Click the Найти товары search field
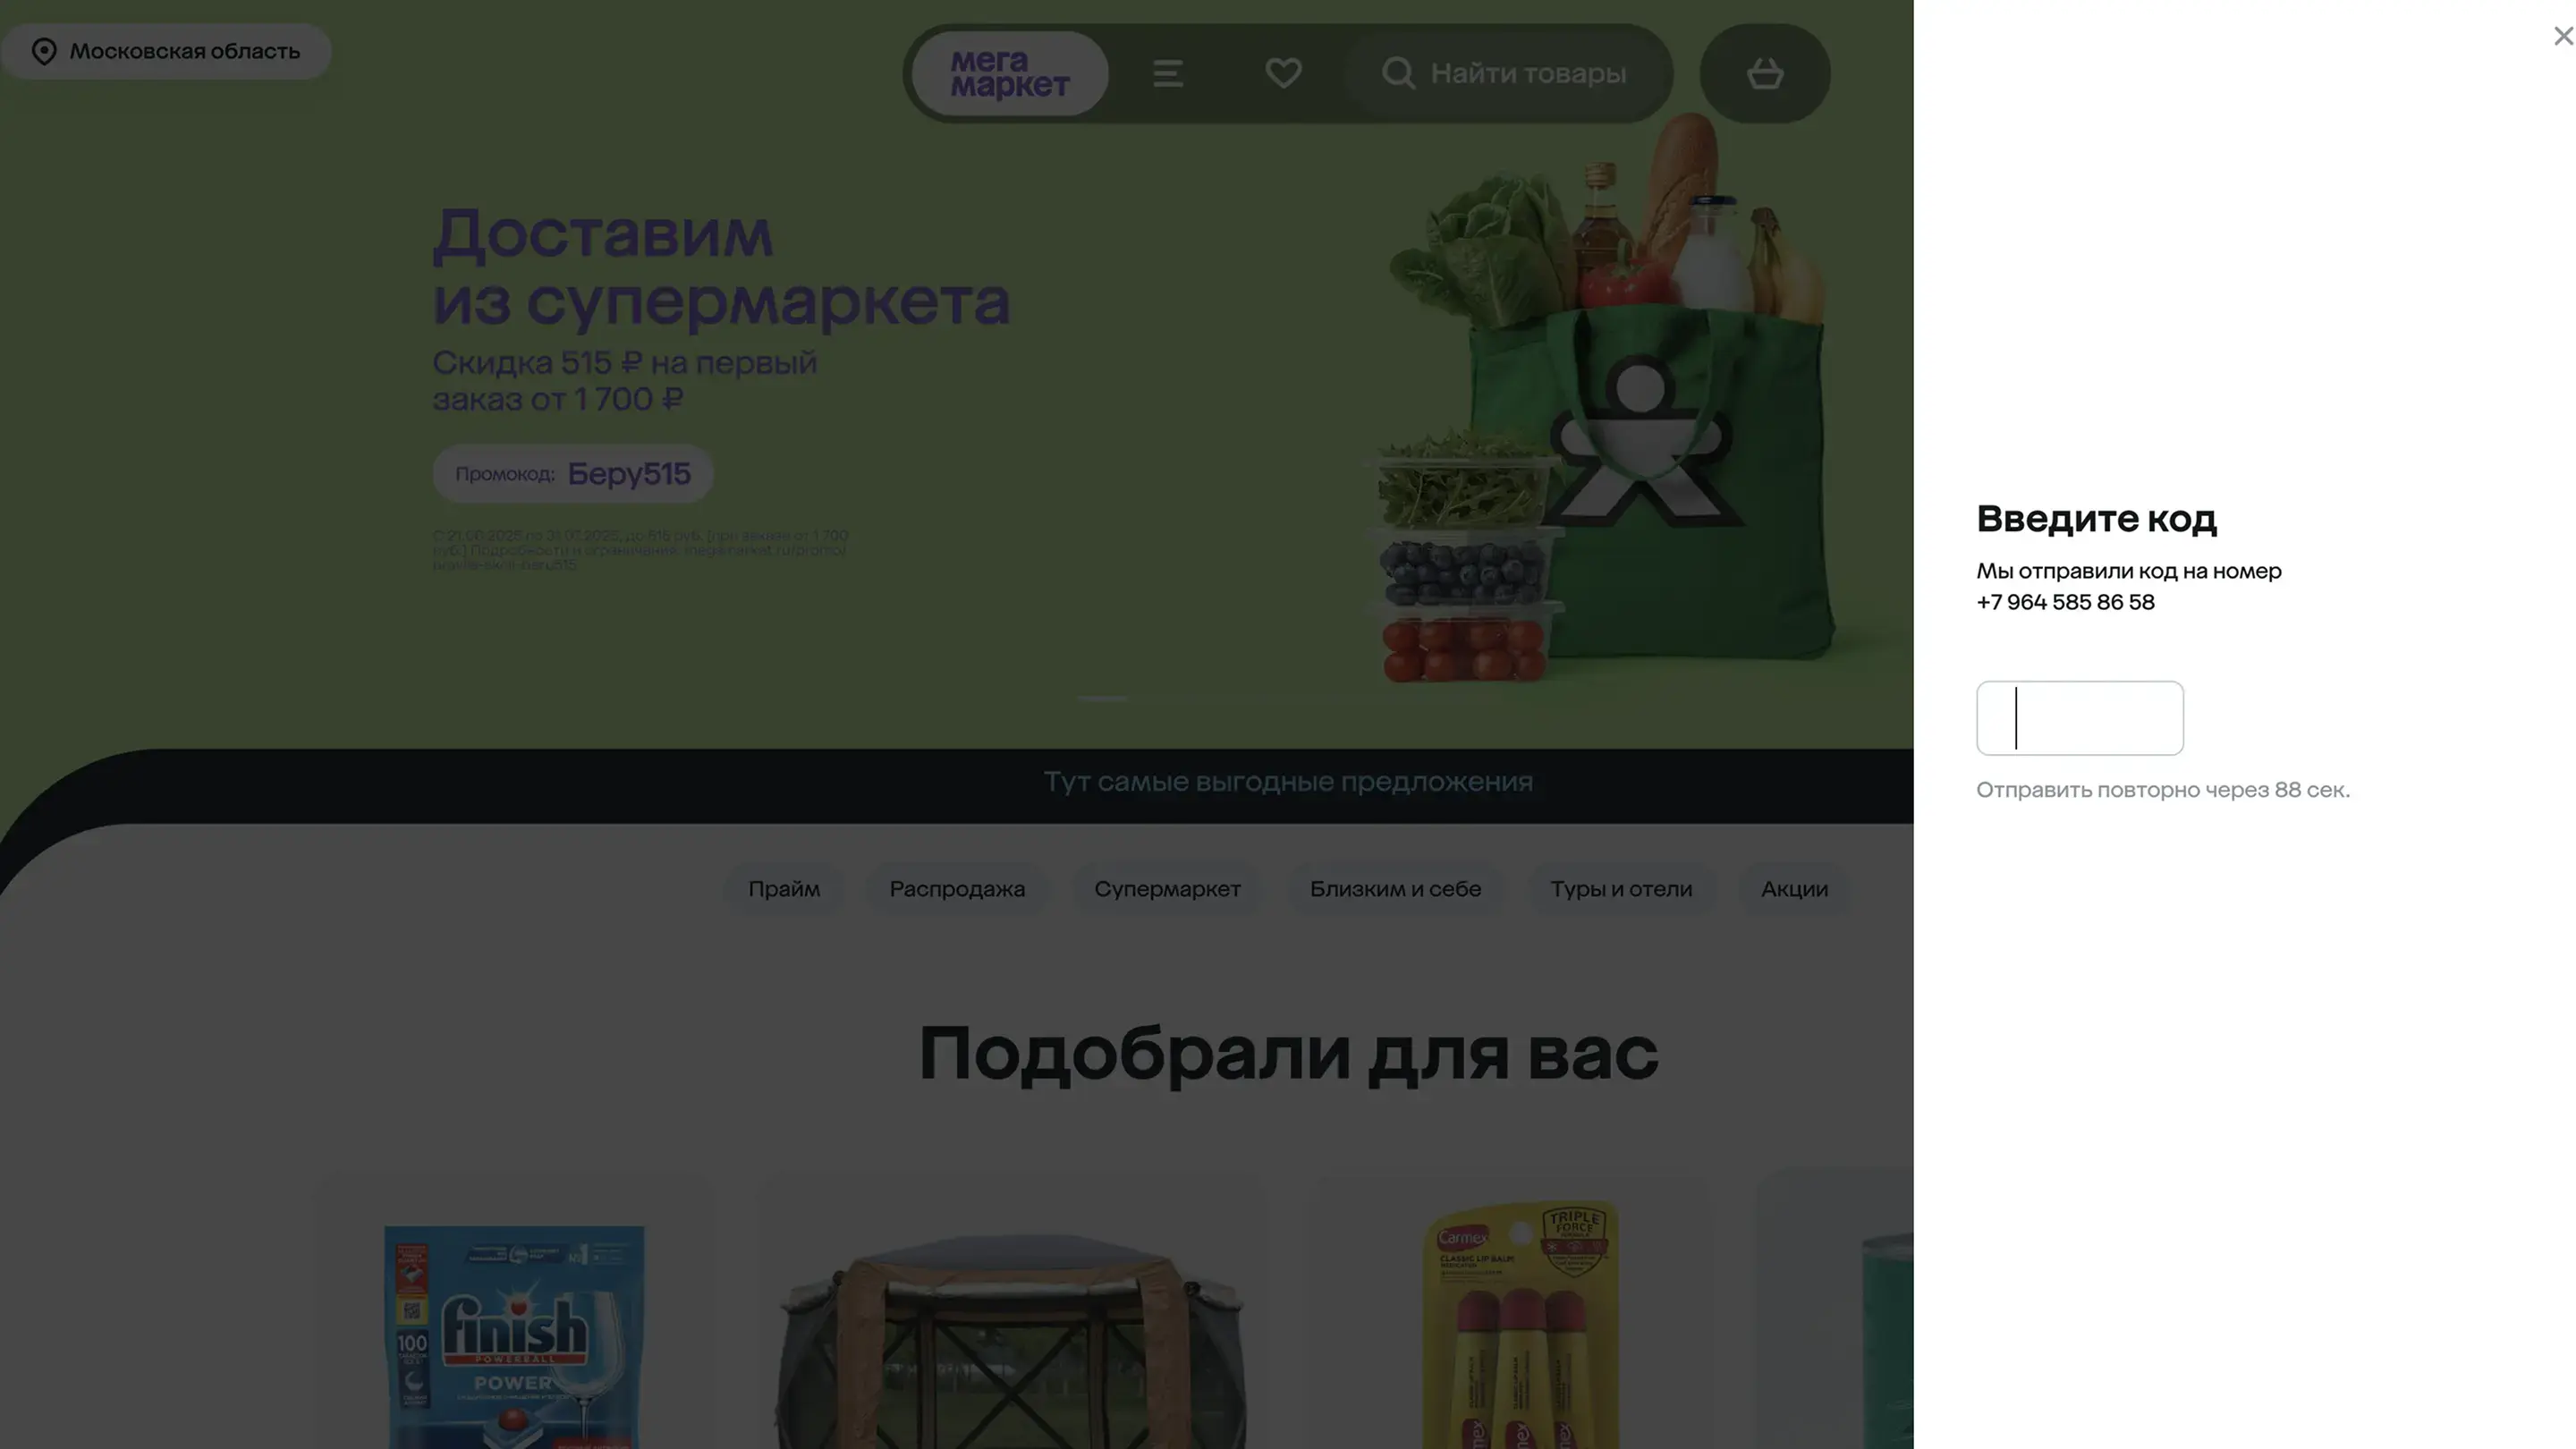The width and height of the screenshot is (2576, 1449). point(1527,74)
